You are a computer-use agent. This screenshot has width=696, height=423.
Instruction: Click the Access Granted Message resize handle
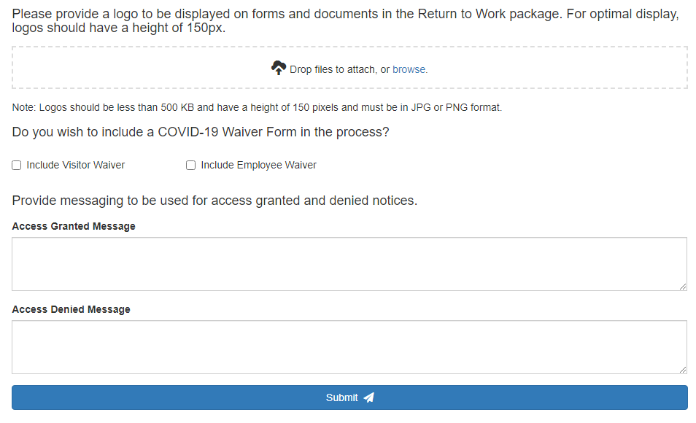pyautogui.click(x=683, y=287)
